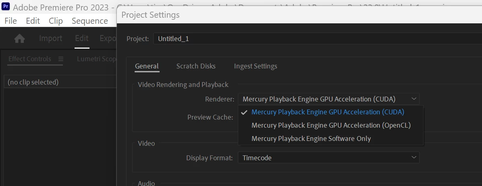The height and width of the screenshot is (186, 482).
Task: Select the Effect Controls panel tab
Action: [30, 59]
